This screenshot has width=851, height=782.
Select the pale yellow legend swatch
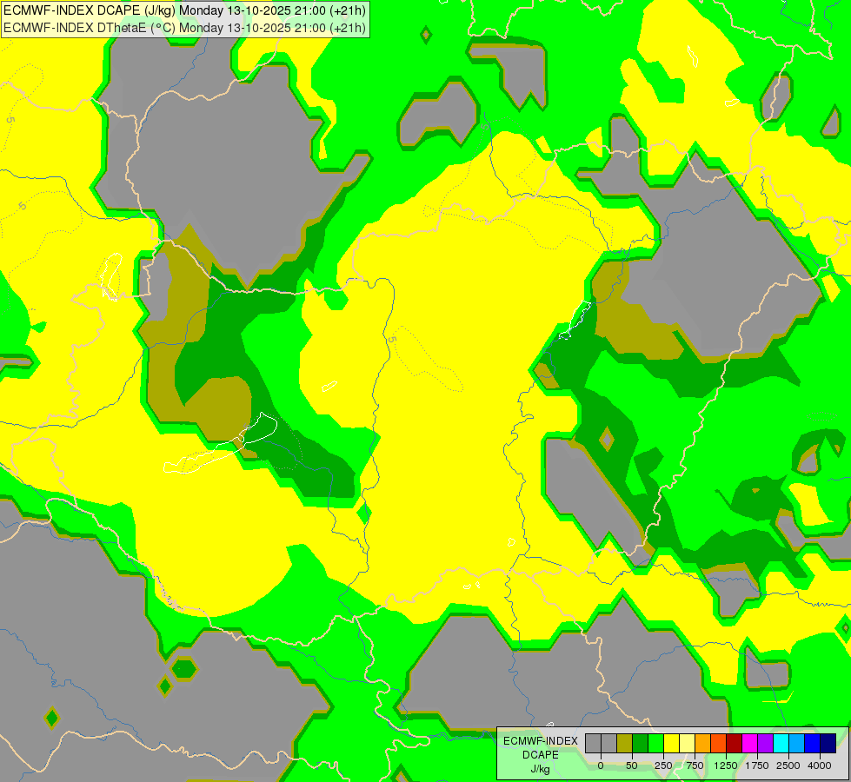coord(687,743)
